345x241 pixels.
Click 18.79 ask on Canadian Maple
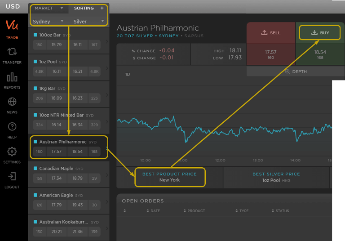point(77,178)
